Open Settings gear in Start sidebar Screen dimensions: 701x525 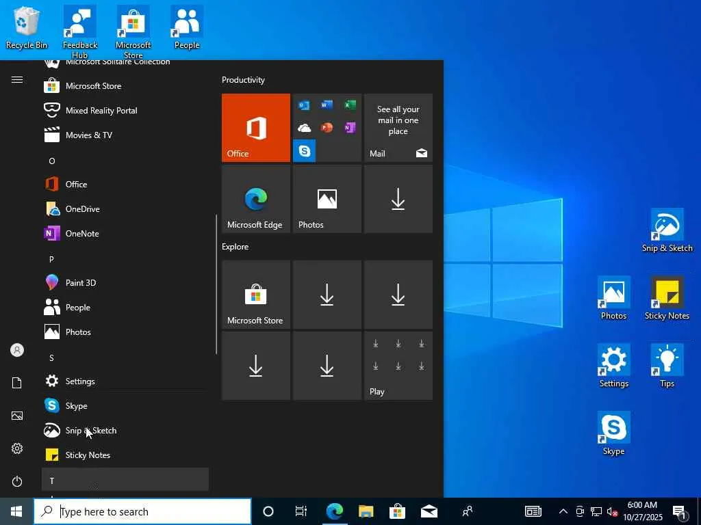coord(17,448)
